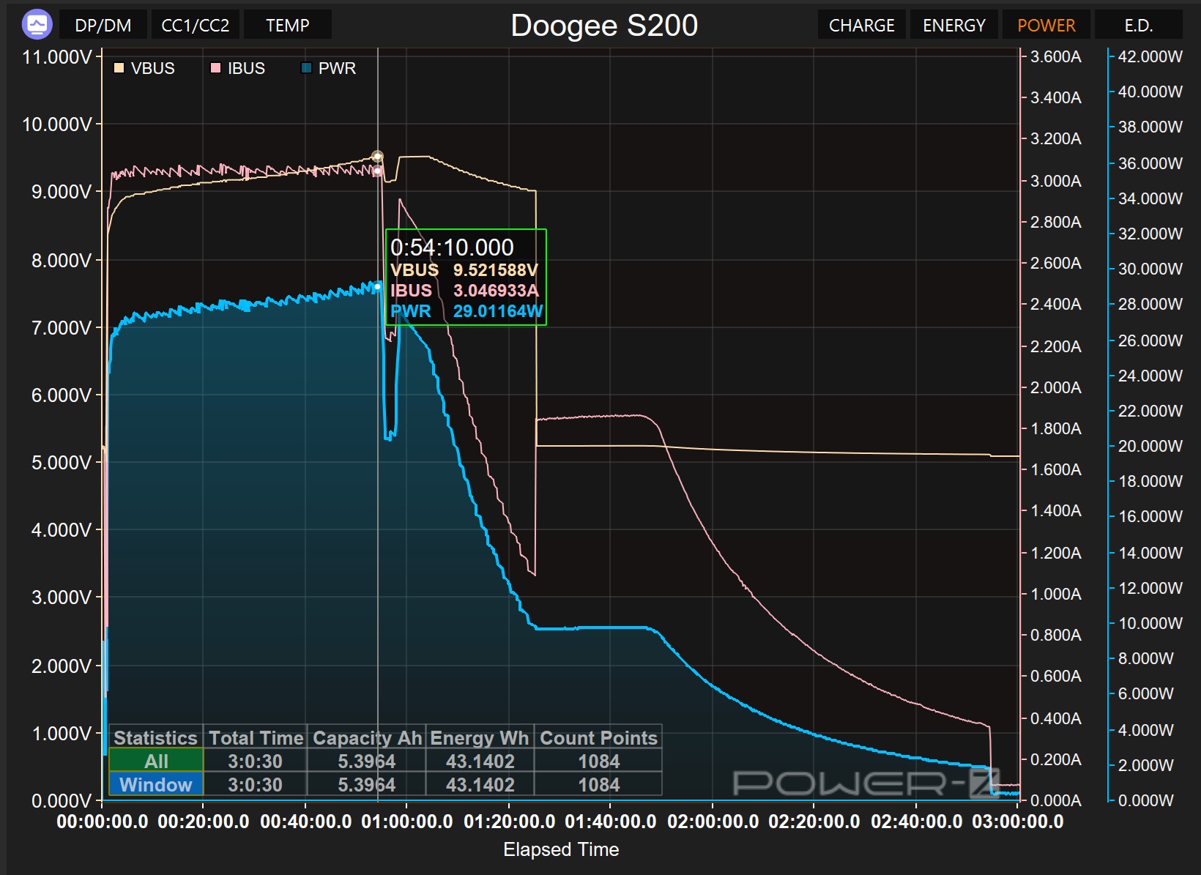Click the IBUS 3.046933A tooltip reading
This screenshot has height=875, width=1201.
tap(464, 291)
